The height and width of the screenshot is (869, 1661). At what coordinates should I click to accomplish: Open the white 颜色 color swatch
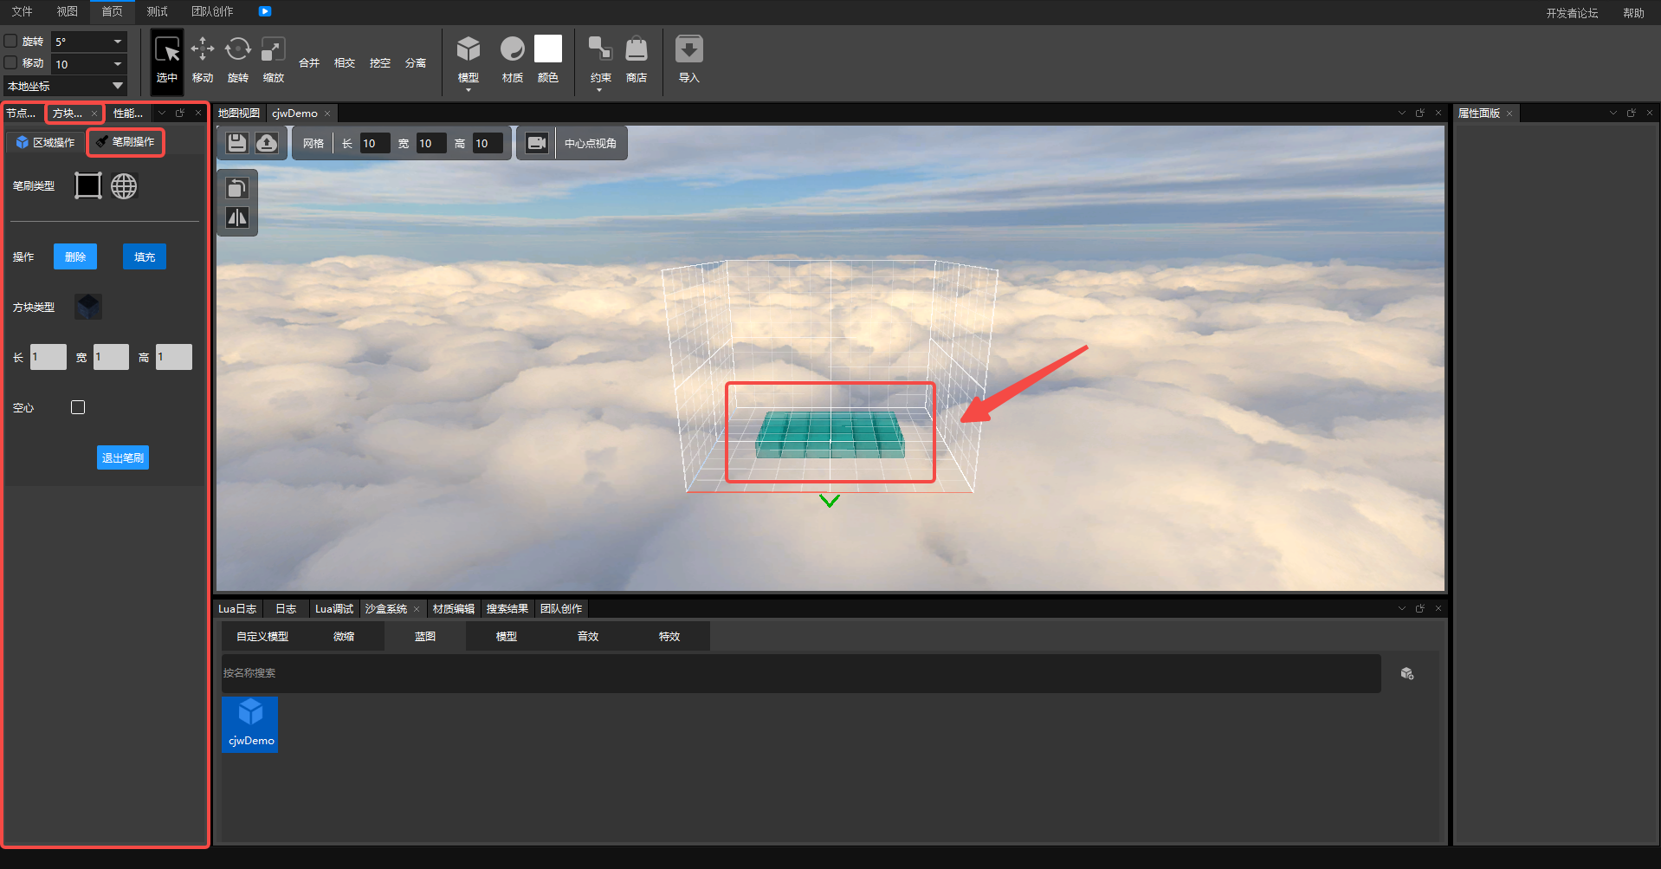548,49
